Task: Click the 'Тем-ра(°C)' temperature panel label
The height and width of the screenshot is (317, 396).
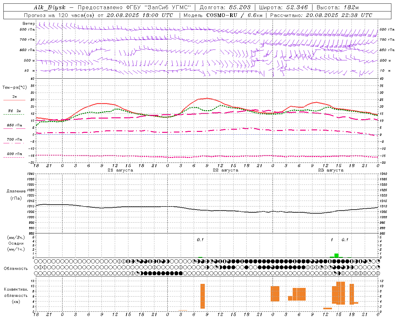Action: point(15,88)
